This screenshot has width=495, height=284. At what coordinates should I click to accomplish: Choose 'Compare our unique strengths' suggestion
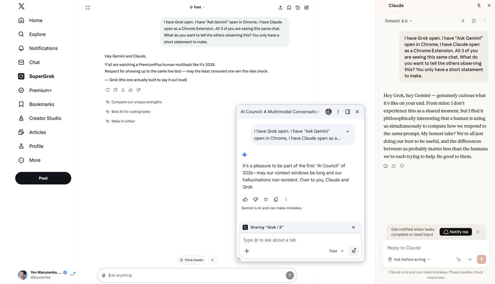click(x=133, y=102)
